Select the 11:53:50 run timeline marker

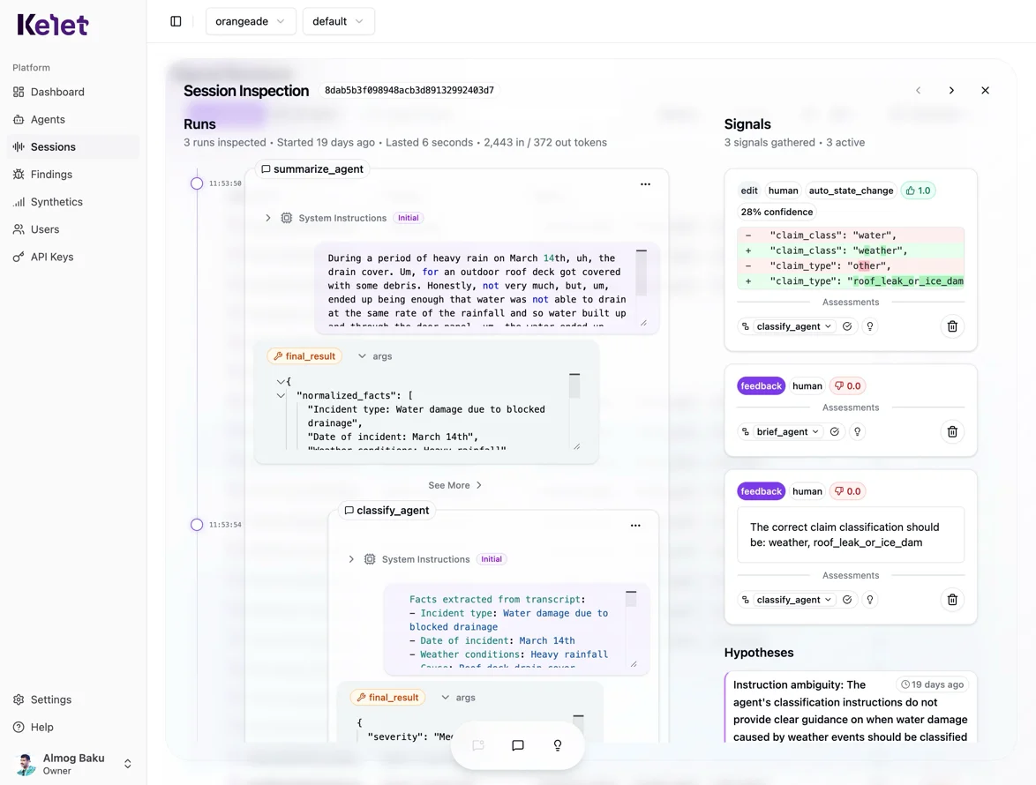pyautogui.click(x=197, y=183)
